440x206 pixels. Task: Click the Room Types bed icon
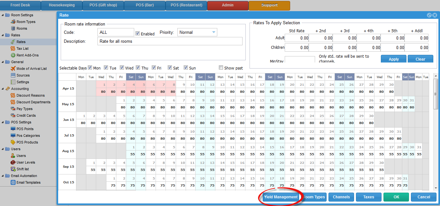pyautogui.click(x=13, y=22)
